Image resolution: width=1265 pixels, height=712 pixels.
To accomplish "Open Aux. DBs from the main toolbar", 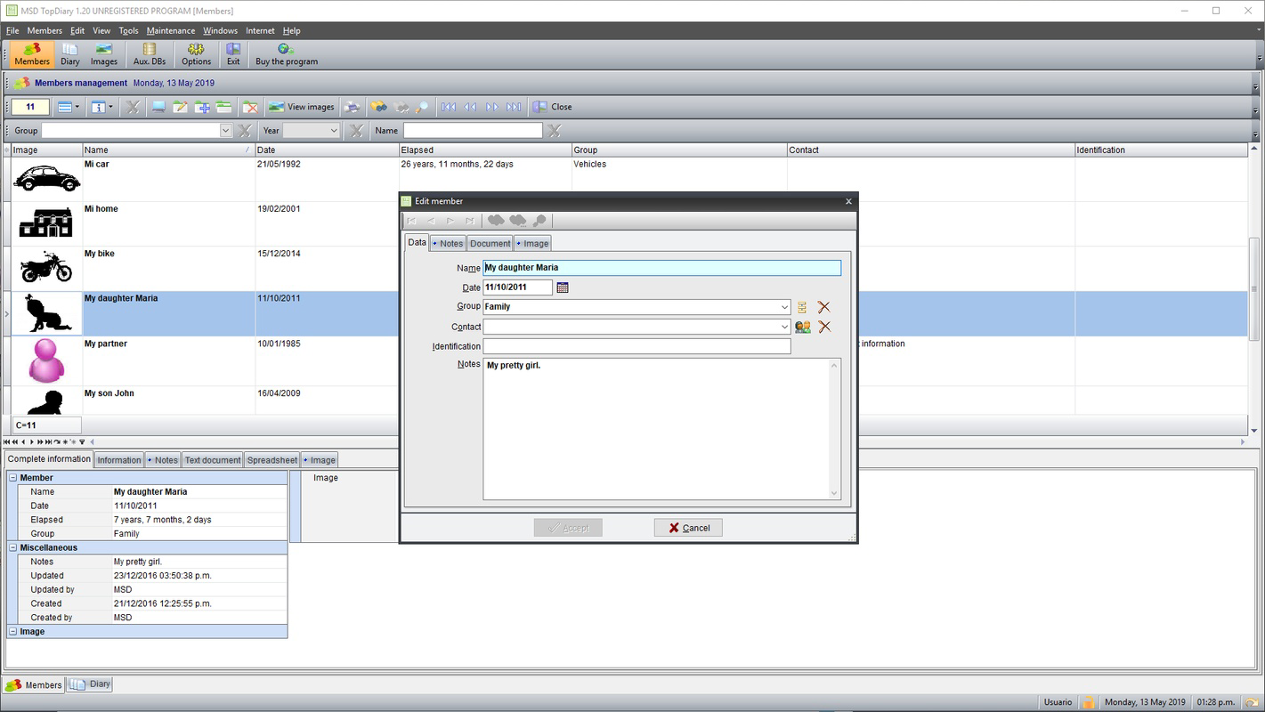I will (149, 54).
